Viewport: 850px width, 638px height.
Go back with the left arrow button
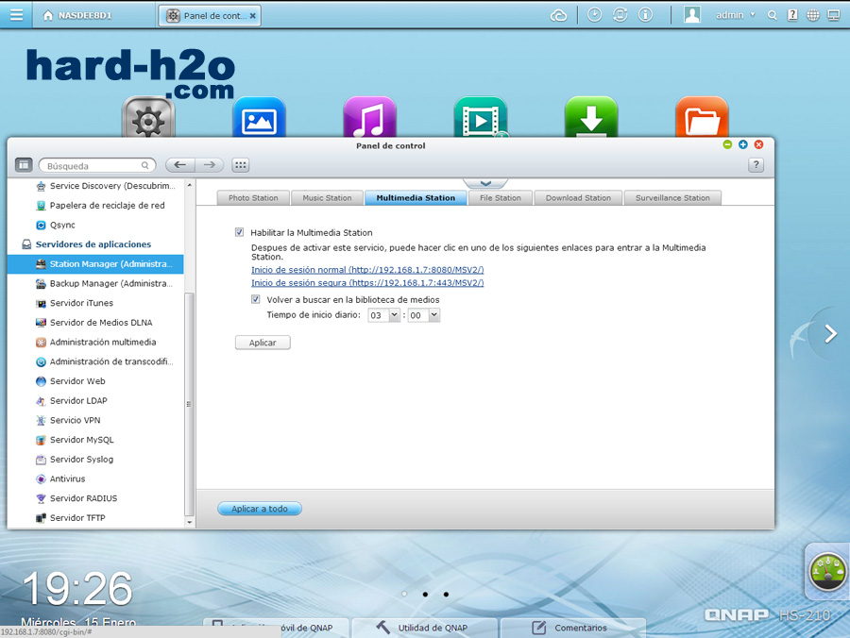click(180, 164)
